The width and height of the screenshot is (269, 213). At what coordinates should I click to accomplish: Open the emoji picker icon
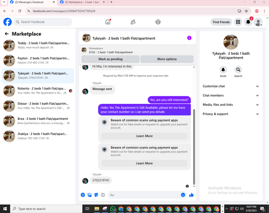coord(183,195)
